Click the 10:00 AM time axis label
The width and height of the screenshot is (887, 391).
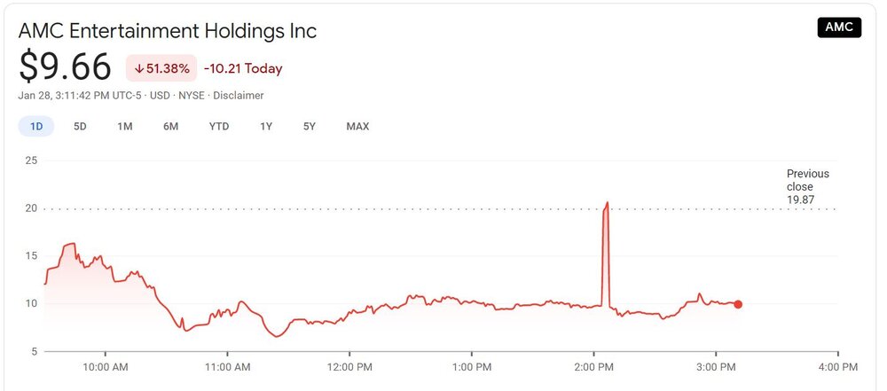point(106,365)
